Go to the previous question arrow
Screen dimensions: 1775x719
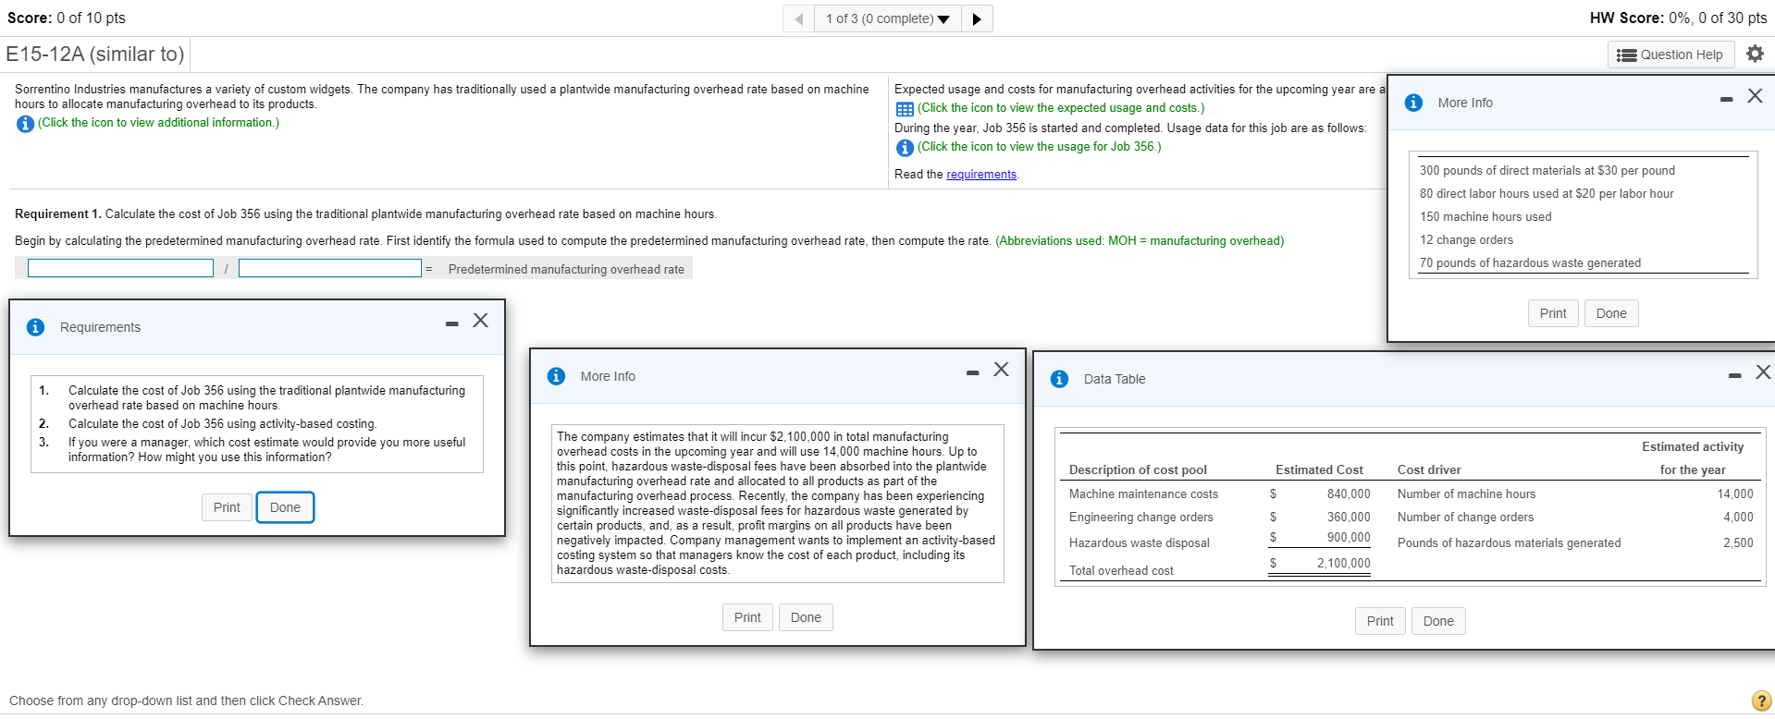tap(798, 18)
